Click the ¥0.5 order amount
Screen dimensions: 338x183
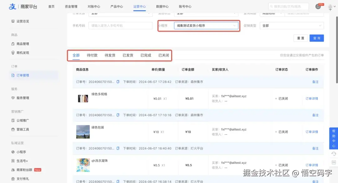188,165
